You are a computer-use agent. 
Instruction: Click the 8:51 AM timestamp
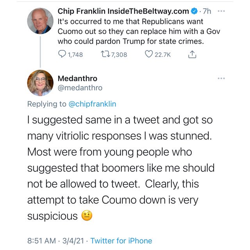tap(41, 241)
